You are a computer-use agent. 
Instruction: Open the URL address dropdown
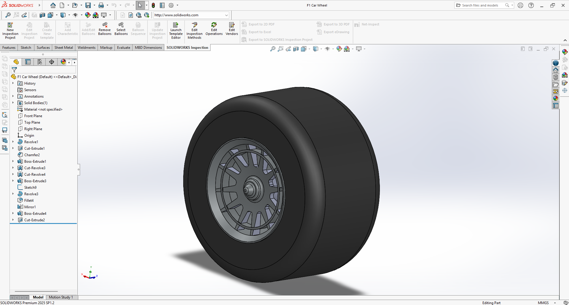[x=227, y=15]
